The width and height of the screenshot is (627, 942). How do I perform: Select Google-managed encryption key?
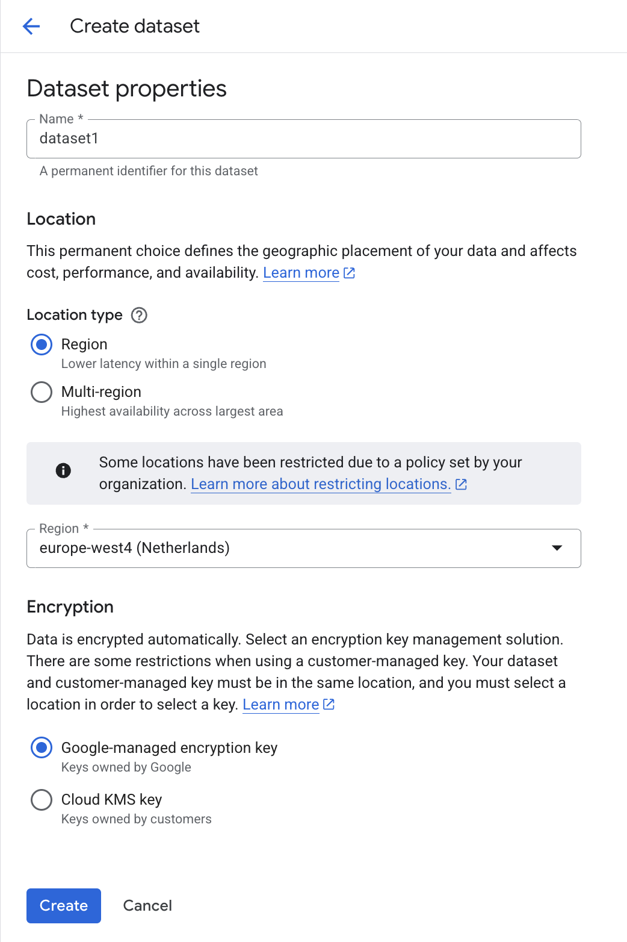[41, 748]
